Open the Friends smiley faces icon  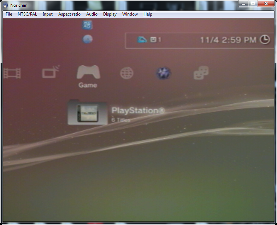201,73
